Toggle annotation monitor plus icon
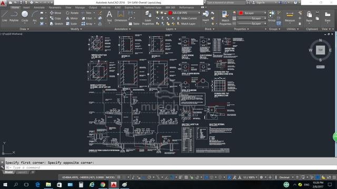This screenshot has height=189, width=337. (x=270, y=177)
